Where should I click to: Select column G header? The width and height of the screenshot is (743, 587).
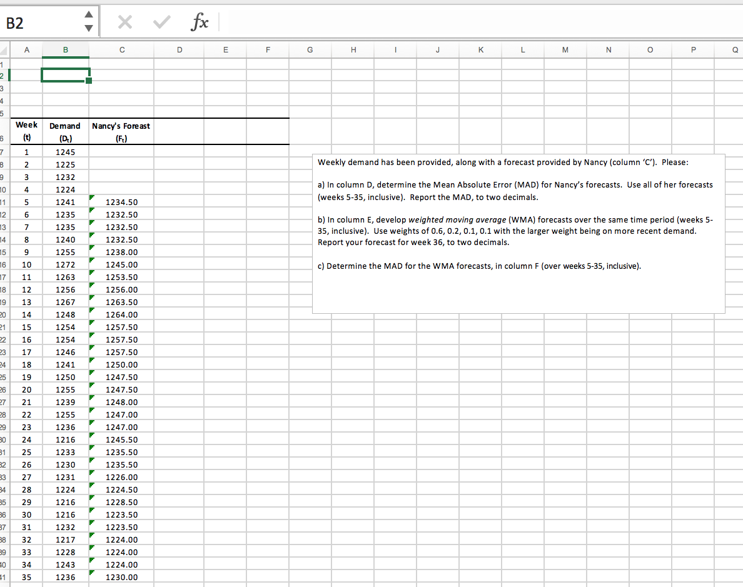pos(310,50)
